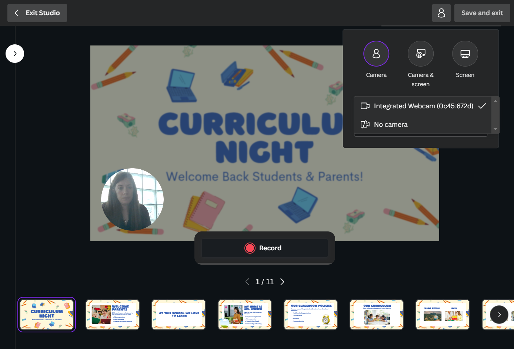Click the Camera label text

(x=376, y=75)
